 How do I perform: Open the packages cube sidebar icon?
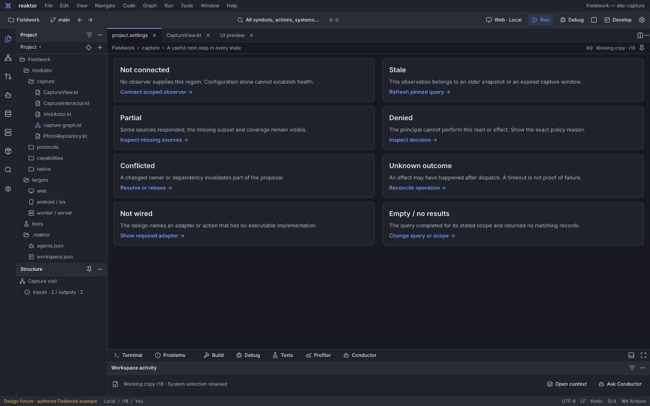[8, 151]
